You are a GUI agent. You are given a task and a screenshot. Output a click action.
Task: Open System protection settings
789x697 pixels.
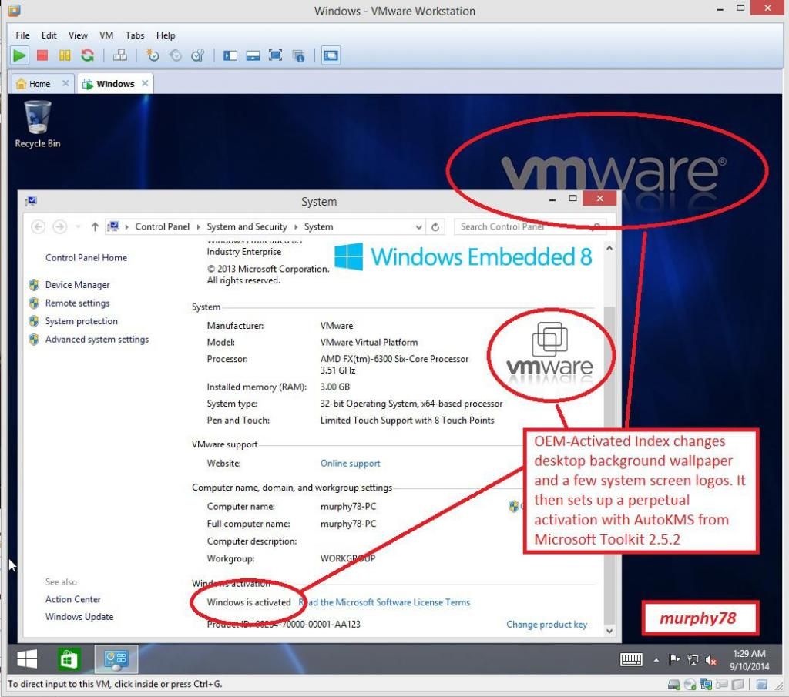pos(82,321)
